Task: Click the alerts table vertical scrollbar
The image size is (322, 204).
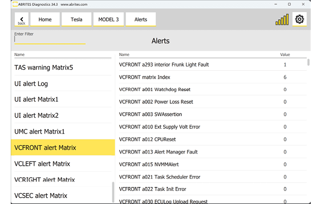Action: (x=308, y=62)
